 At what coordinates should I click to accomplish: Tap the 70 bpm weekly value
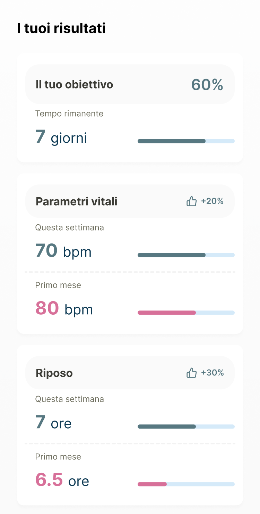pyautogui.click(x=63, y=251)
